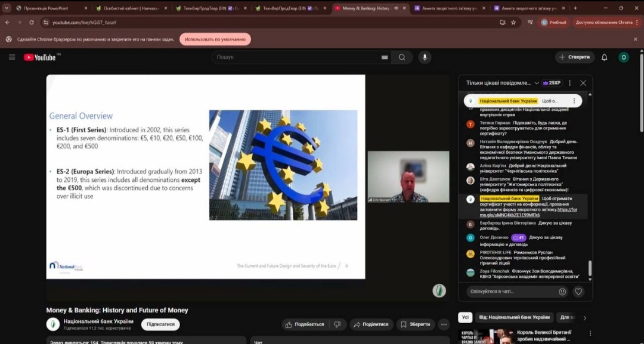Screen dimensions: 644x344
Task: Click Доступно обновление Chrome
Action: pos(606,23)
